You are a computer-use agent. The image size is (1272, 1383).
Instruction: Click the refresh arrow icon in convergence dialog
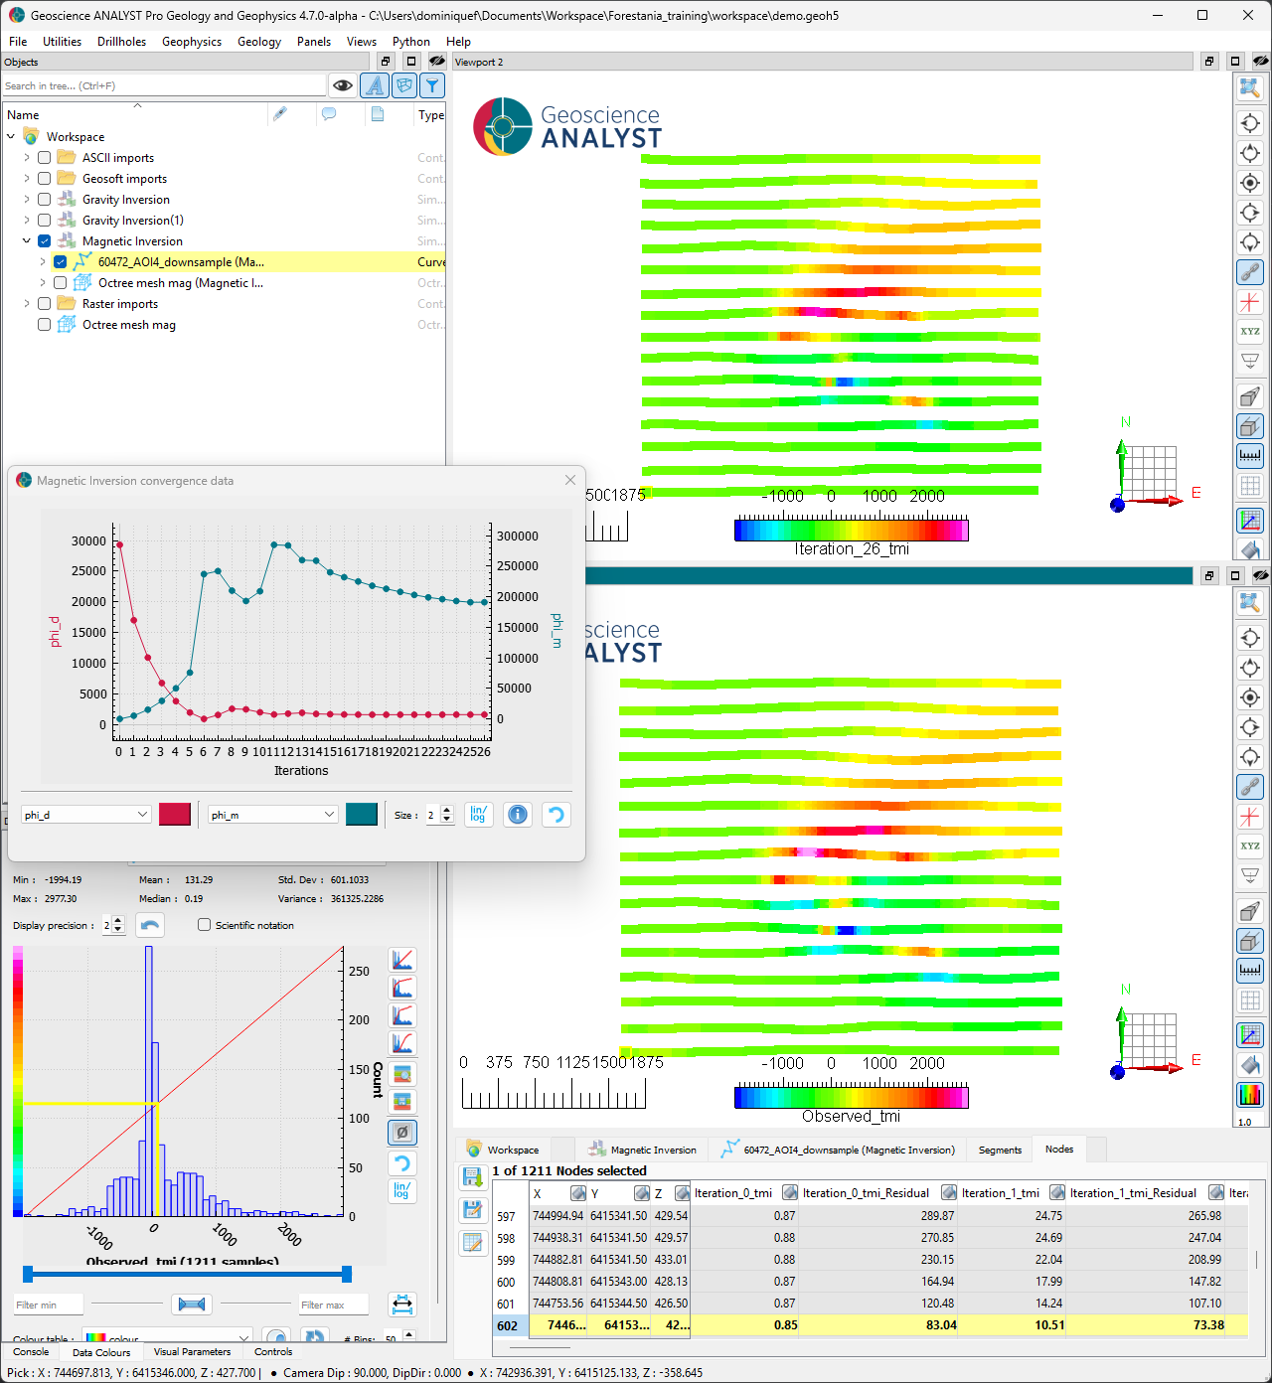click(x=556, y=815)
